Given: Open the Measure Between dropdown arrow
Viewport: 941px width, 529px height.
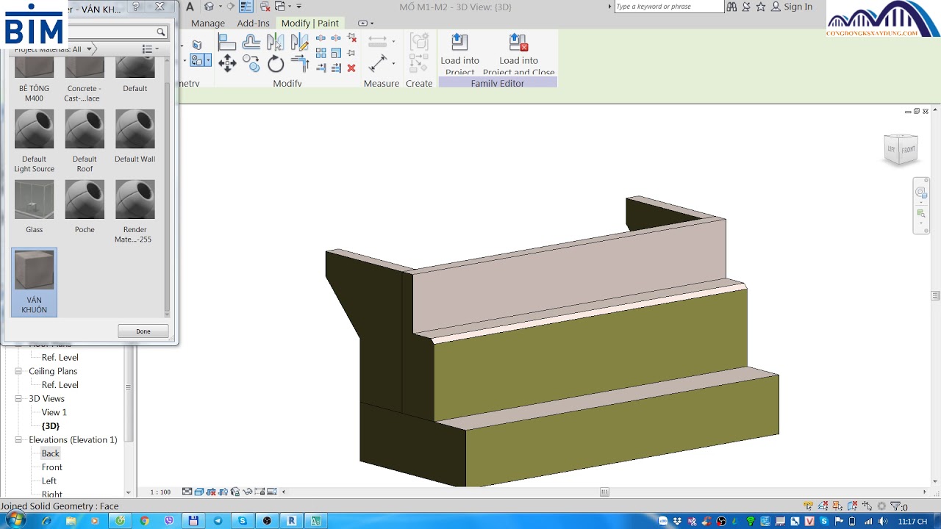Looking at the screenshot, I should pos(393,43).
